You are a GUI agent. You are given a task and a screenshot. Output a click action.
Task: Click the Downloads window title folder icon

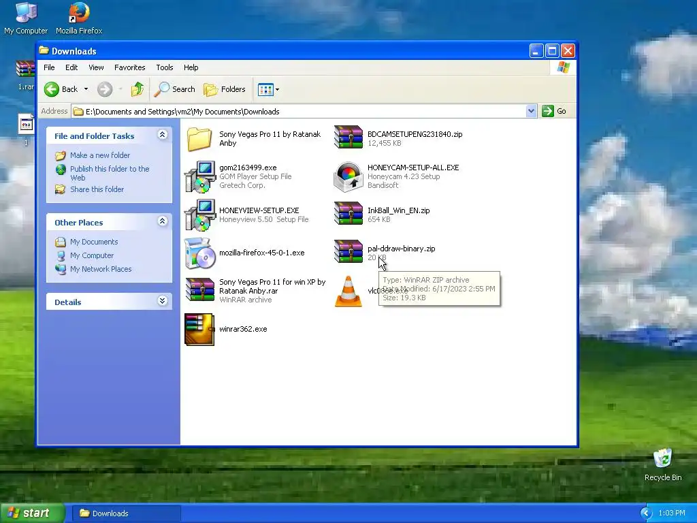[44, 50]
